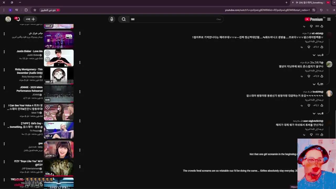Go forward in browser history
The image size is (336, 189).
(x=328, y=10)
